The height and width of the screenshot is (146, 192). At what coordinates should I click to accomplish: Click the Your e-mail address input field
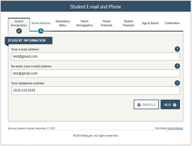(95, 56)
